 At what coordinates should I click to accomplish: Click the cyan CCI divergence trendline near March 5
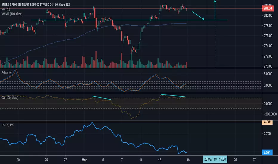[102, 98]
